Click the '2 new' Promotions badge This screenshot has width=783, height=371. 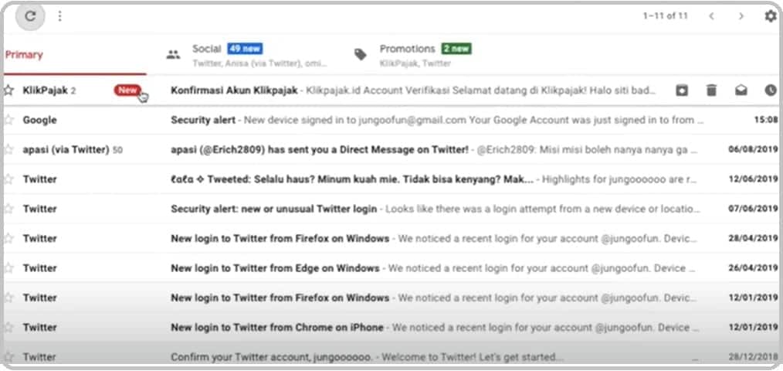coord(456,49)
